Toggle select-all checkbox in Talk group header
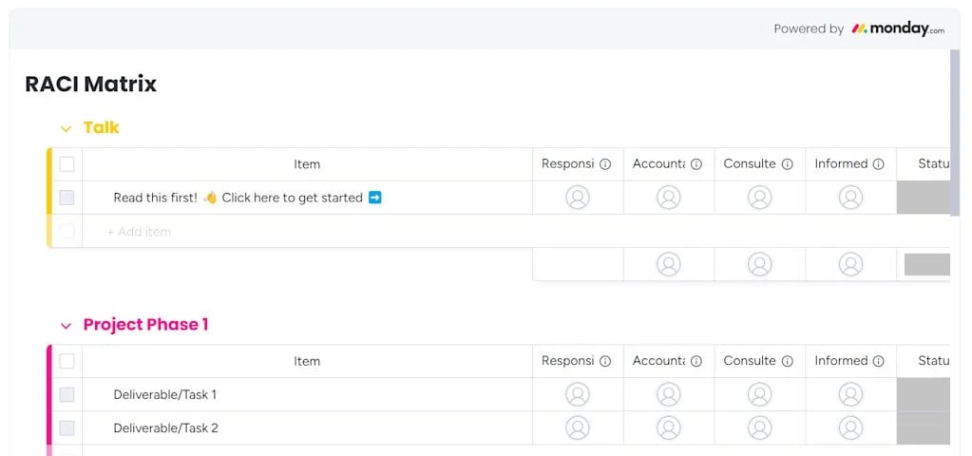This screenshot has height=456, width=972. 67,164
